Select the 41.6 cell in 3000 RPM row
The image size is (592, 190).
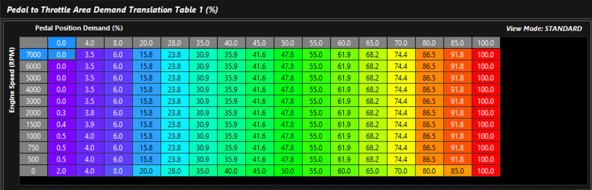[x=260, y=101]
